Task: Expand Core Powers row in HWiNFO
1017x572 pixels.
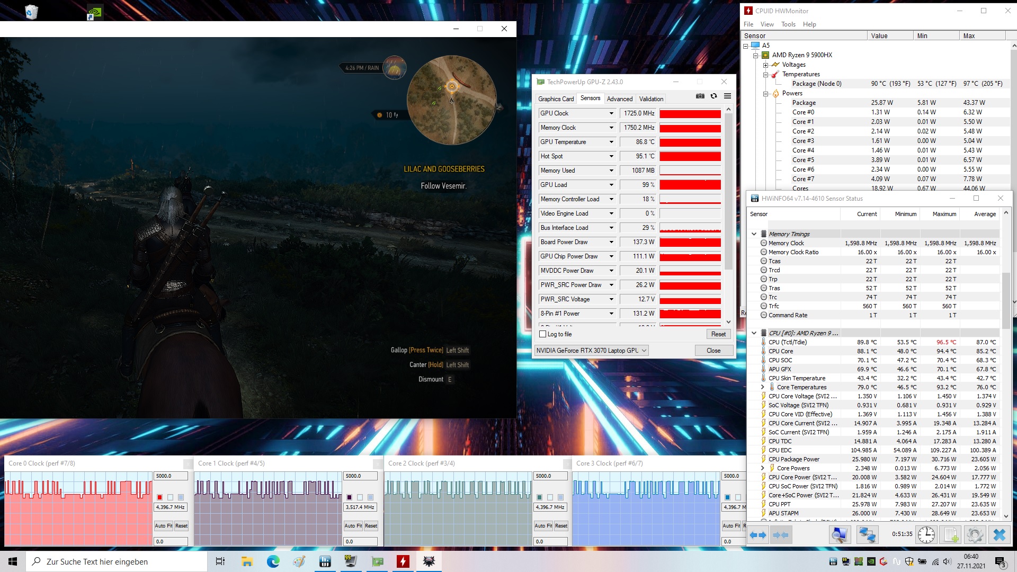Action: (762, 468)
